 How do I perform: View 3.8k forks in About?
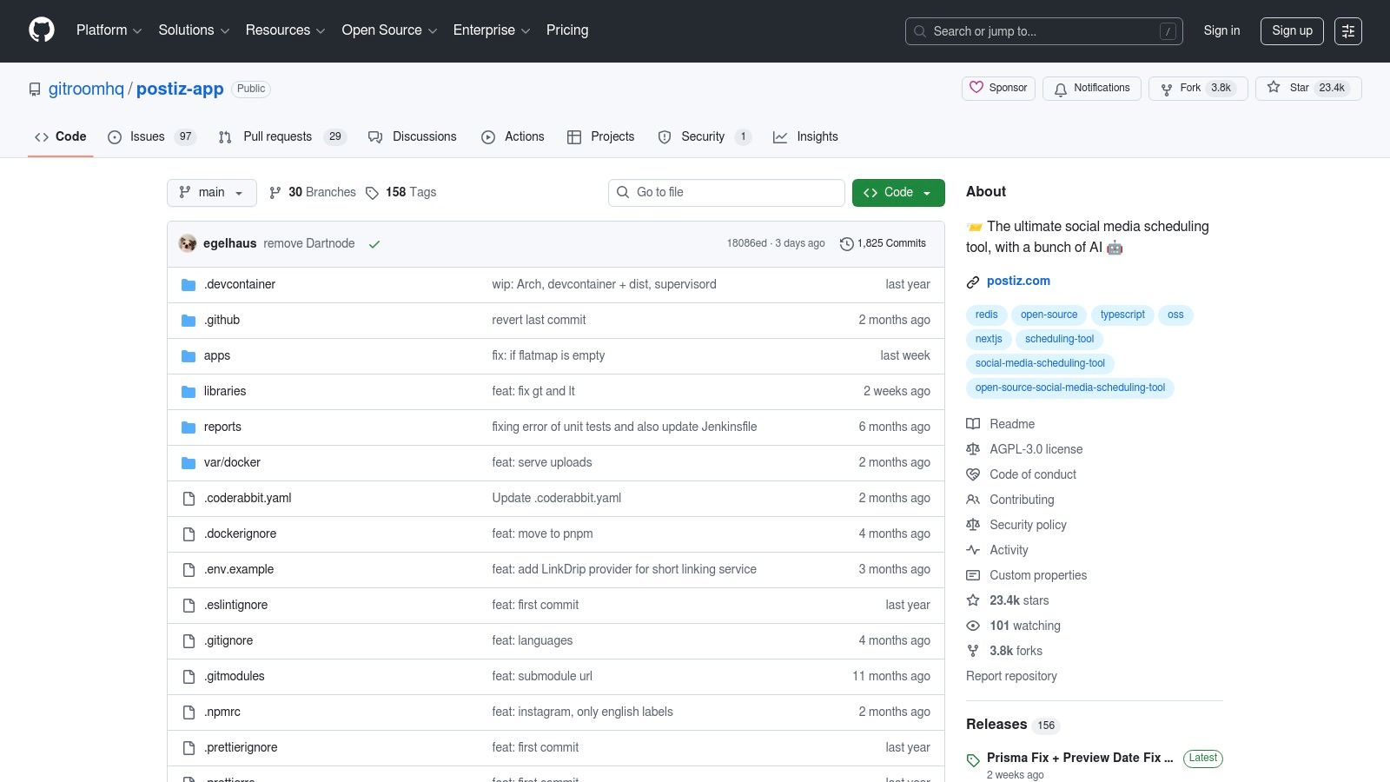click(x=1004, y=651)
